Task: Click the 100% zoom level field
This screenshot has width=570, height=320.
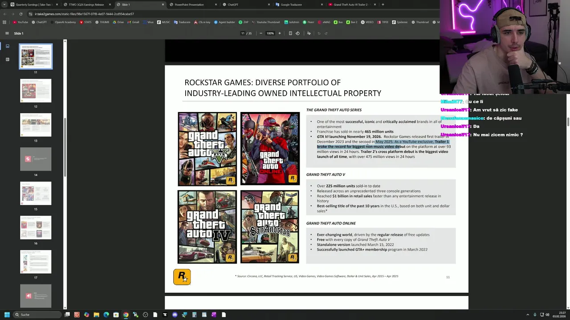Action: coord(270,33)
